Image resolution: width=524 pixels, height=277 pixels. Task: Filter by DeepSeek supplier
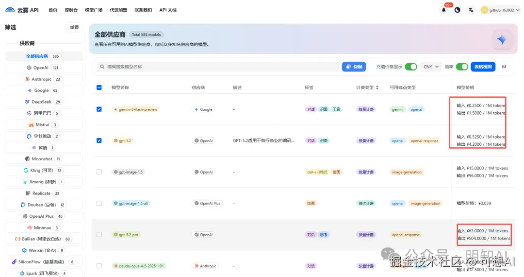(44, 102)
